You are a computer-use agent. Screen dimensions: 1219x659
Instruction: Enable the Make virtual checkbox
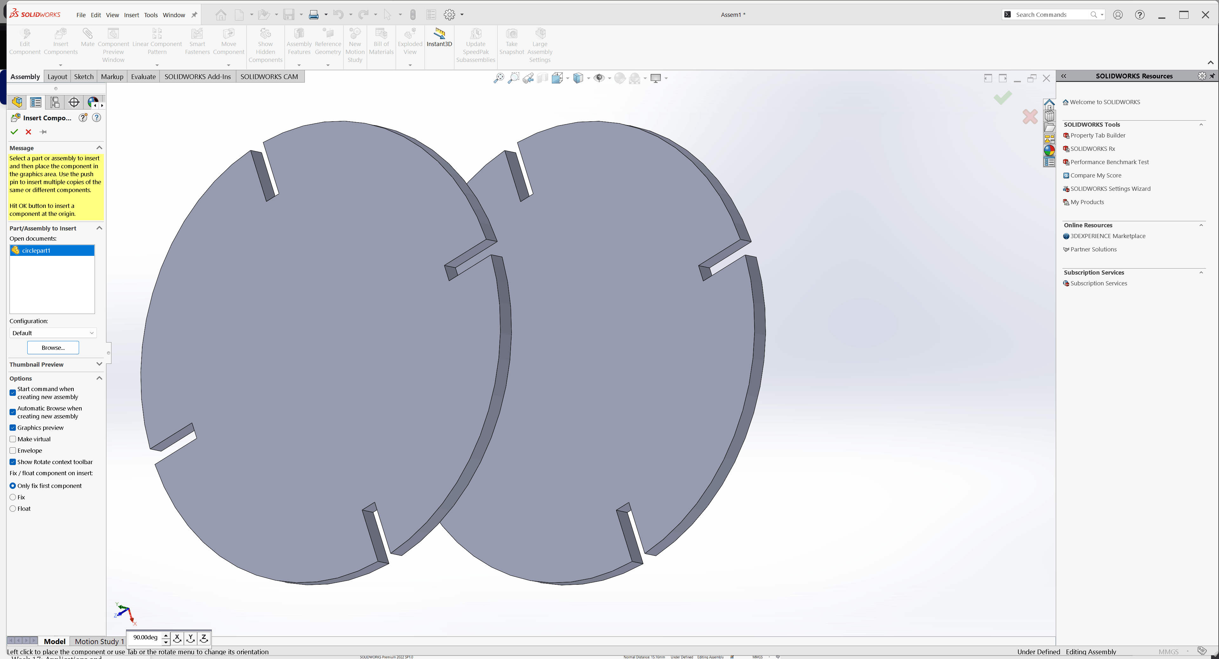pyautogui.click(x=13, y=439)
